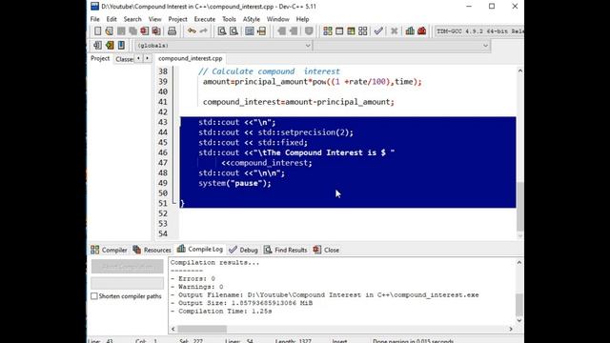Click the system("pause"); code line

coord(234,183)
